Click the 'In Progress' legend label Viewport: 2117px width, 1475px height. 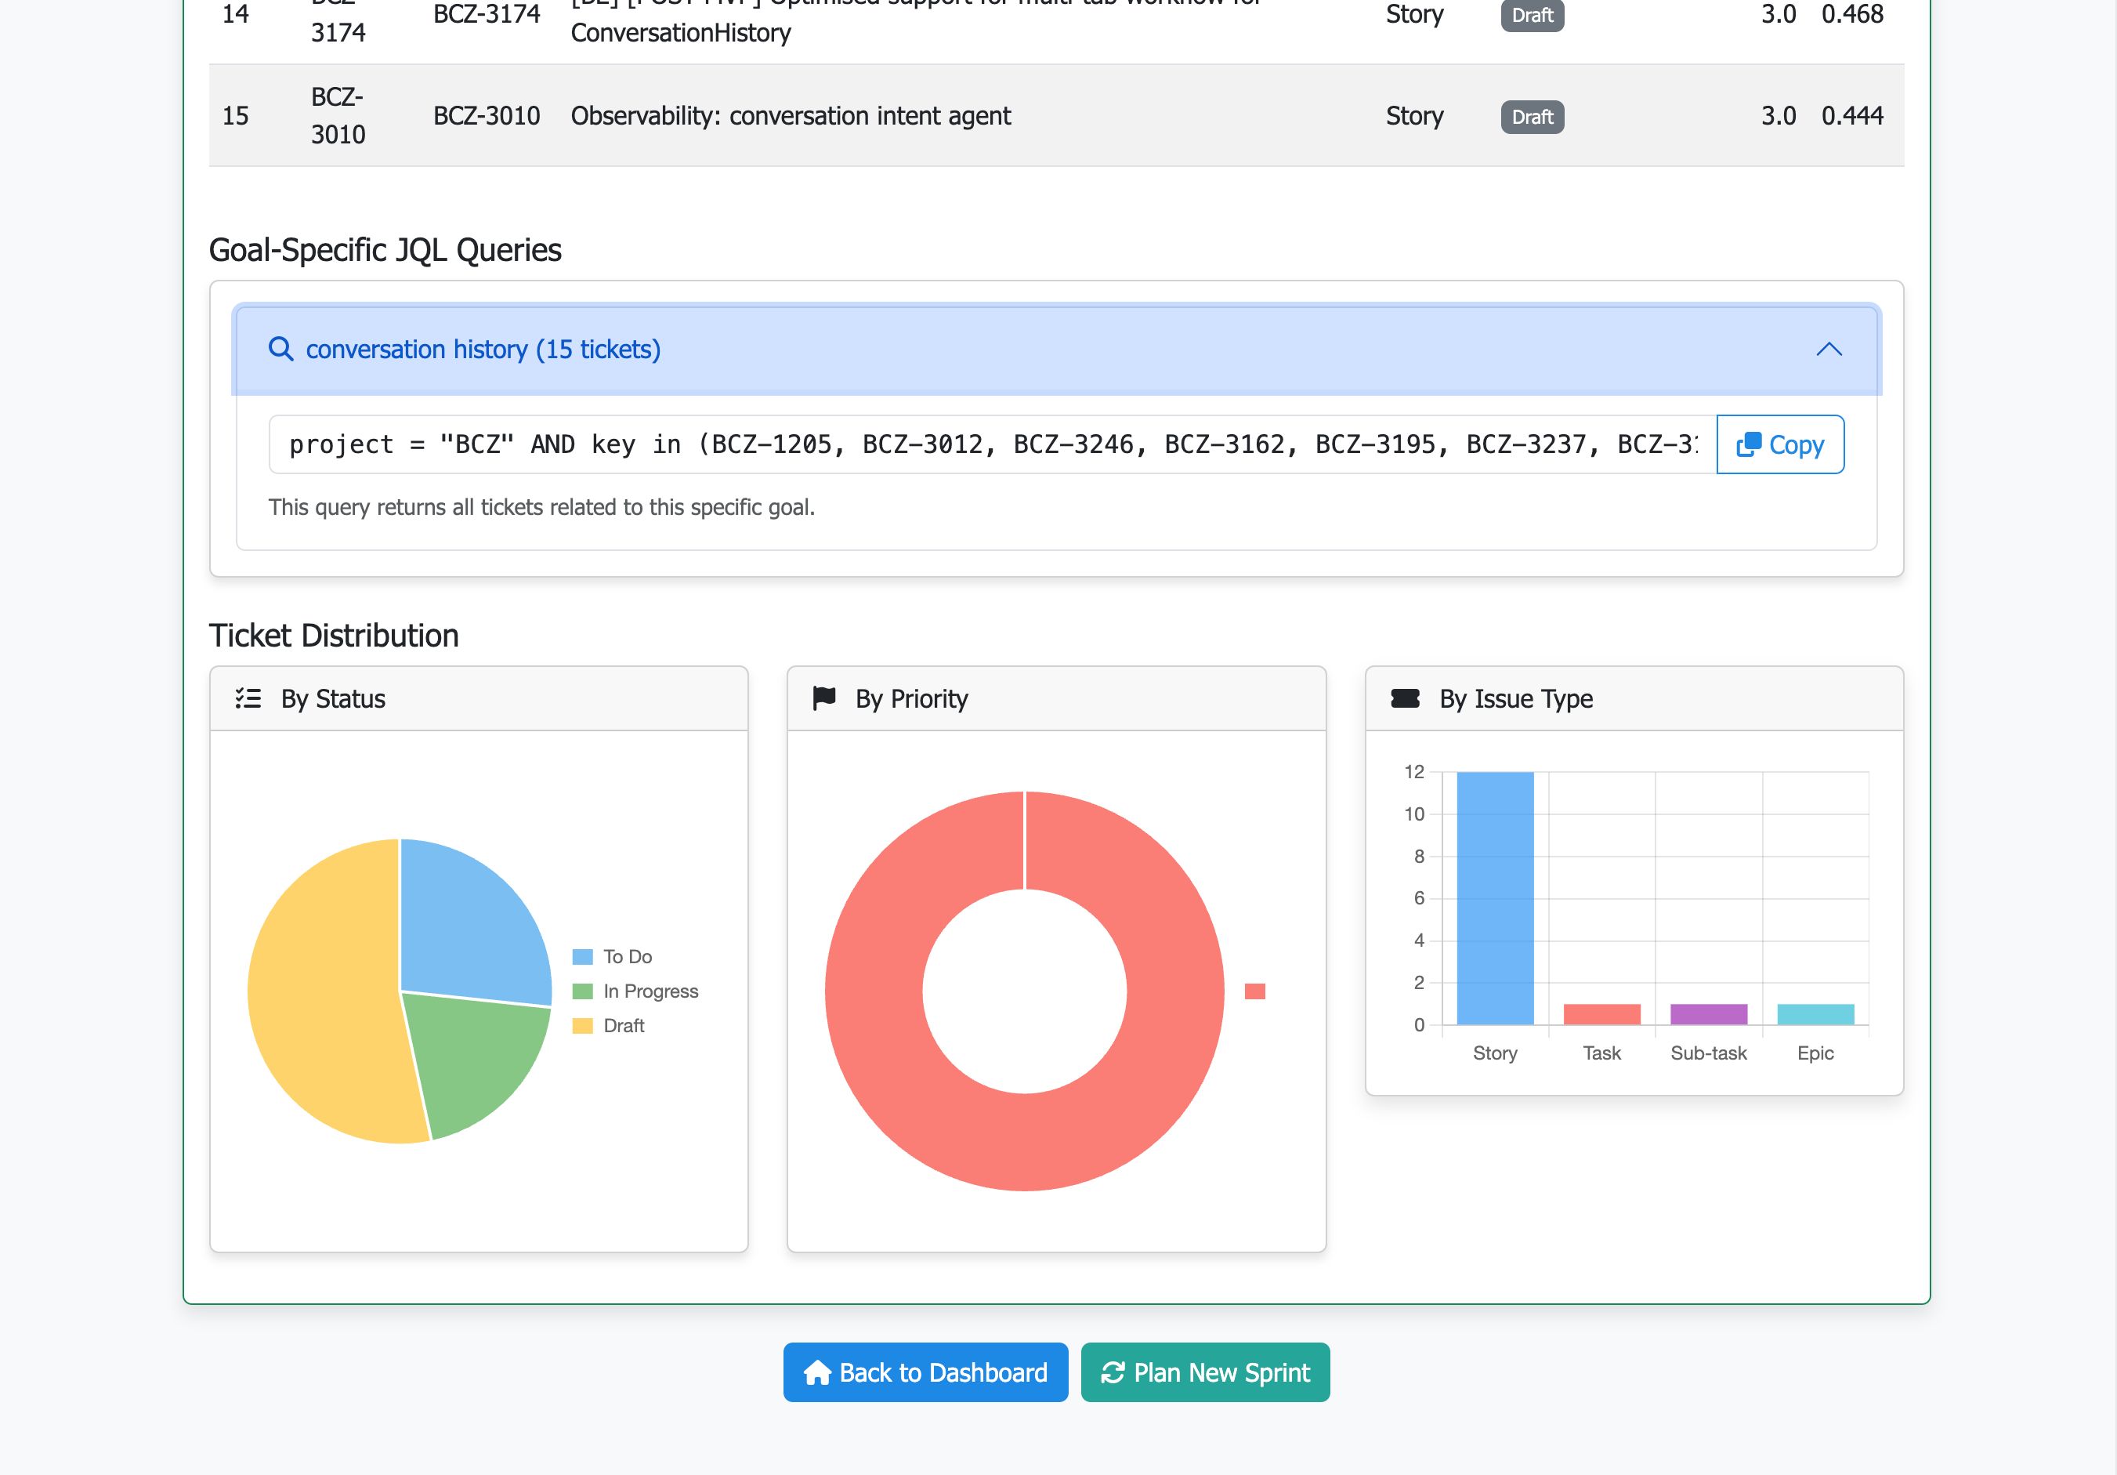[651, 991]
